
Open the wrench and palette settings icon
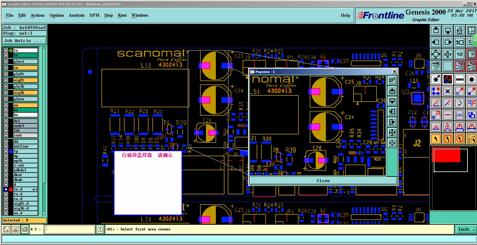(436, 66)
